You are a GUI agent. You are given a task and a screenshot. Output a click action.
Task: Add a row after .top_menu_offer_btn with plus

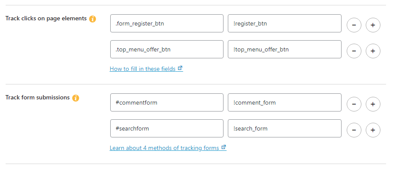[373, 51]
